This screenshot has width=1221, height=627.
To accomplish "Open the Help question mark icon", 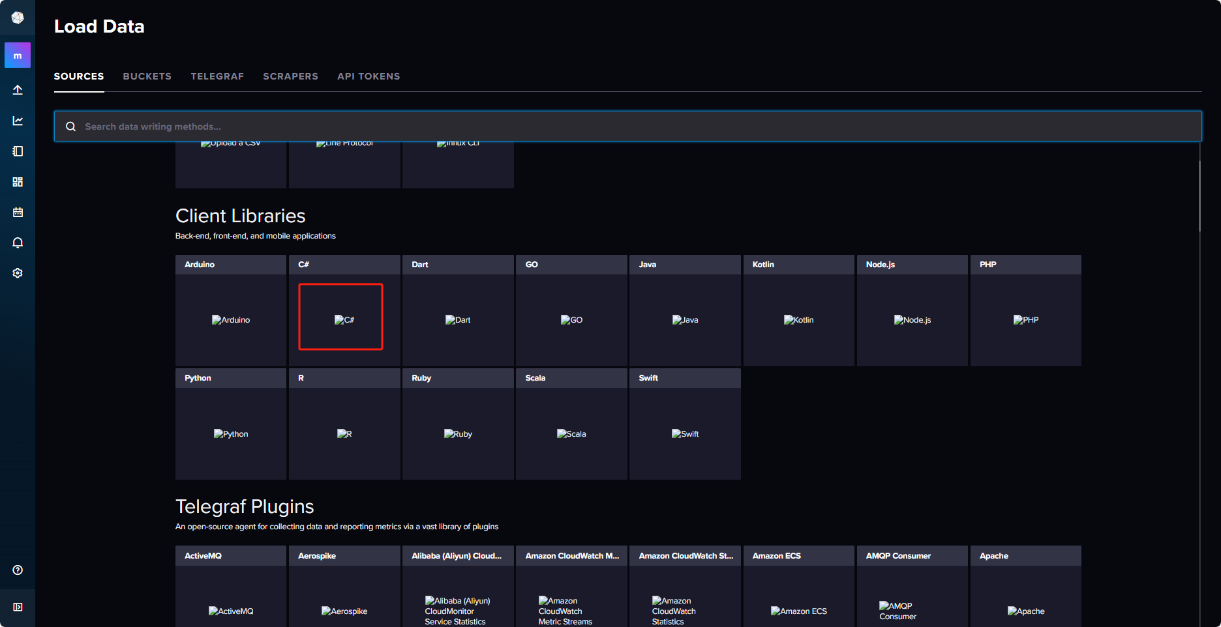I will click(x=18, y=570).
